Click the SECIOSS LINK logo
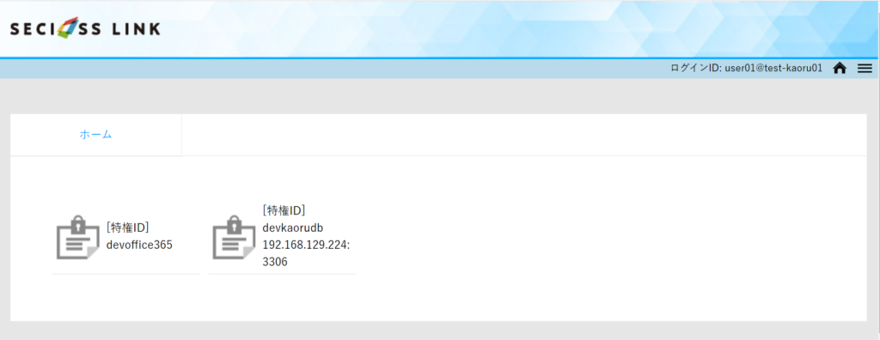This screenshot has height=340, width=880. point(85,28)
